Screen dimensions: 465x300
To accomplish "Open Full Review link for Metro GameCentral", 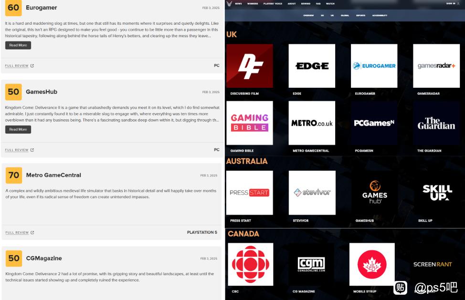I will coord(17,232).
